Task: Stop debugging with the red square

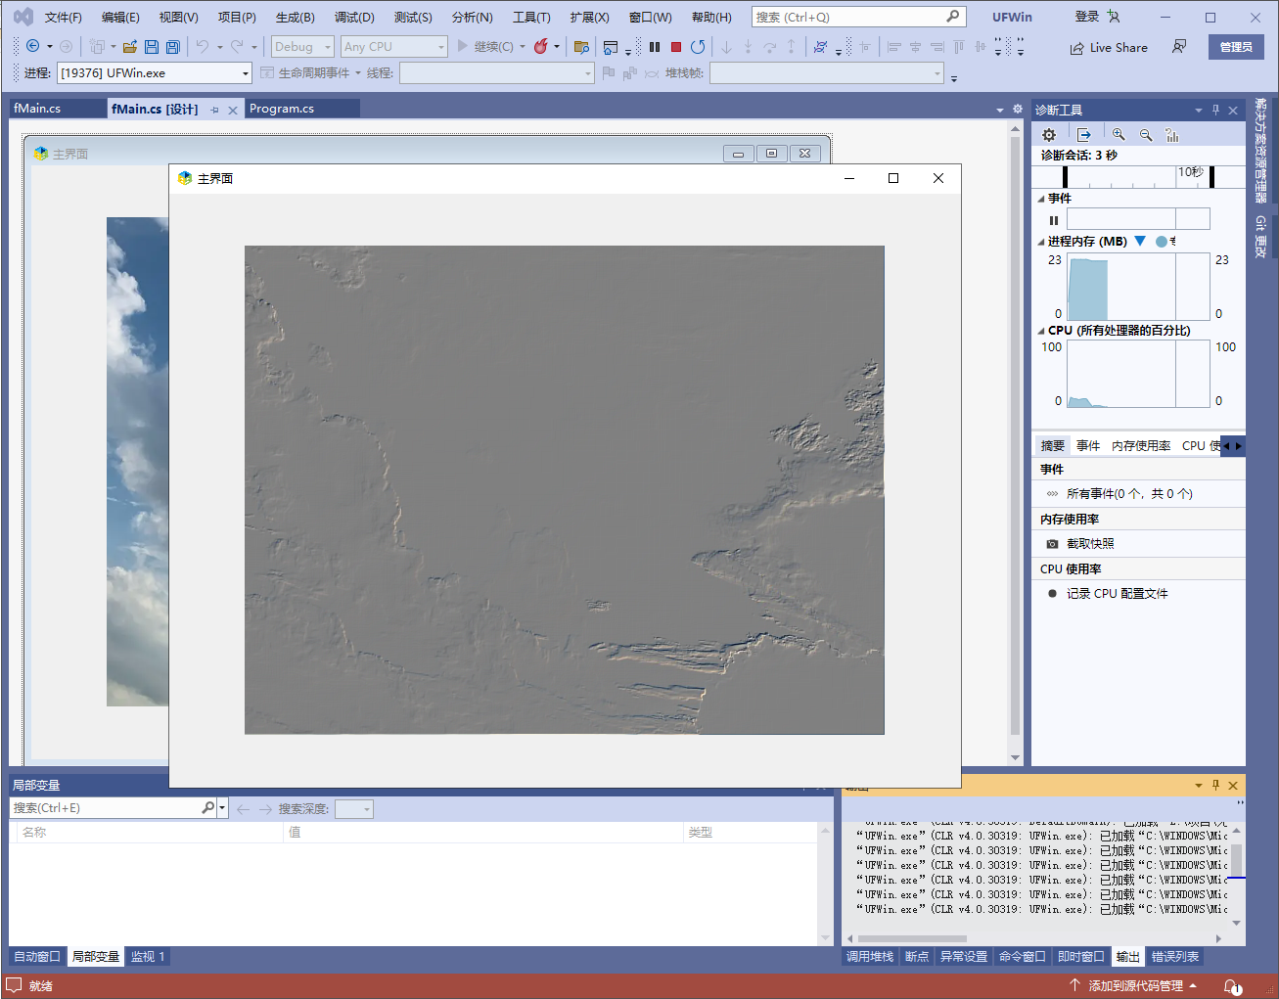Action: [x=676, y=46]
